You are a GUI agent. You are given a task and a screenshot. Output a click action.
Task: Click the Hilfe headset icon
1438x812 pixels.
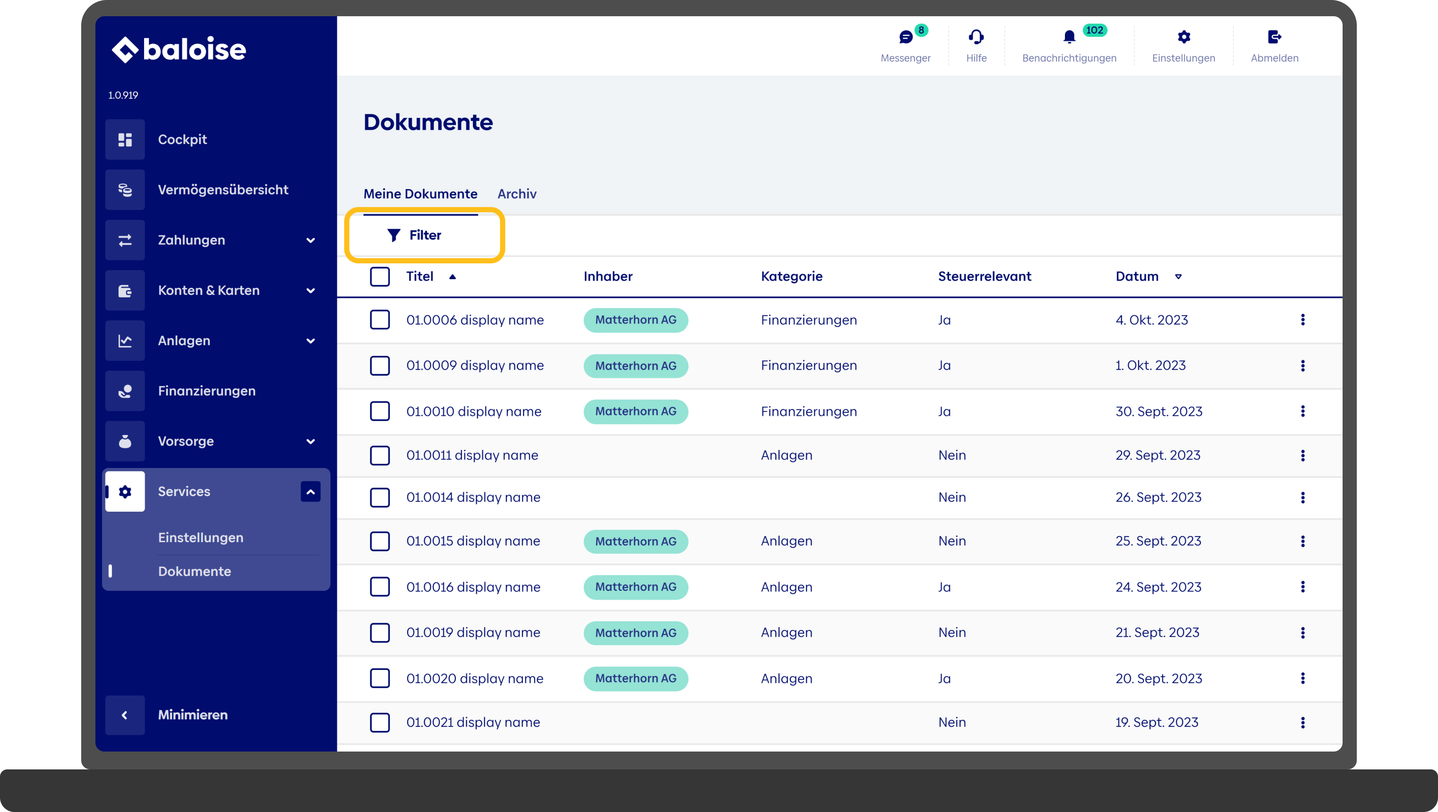click(976, 37)
